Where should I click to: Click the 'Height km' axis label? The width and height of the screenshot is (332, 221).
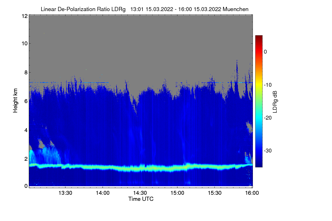click(15, 101)
